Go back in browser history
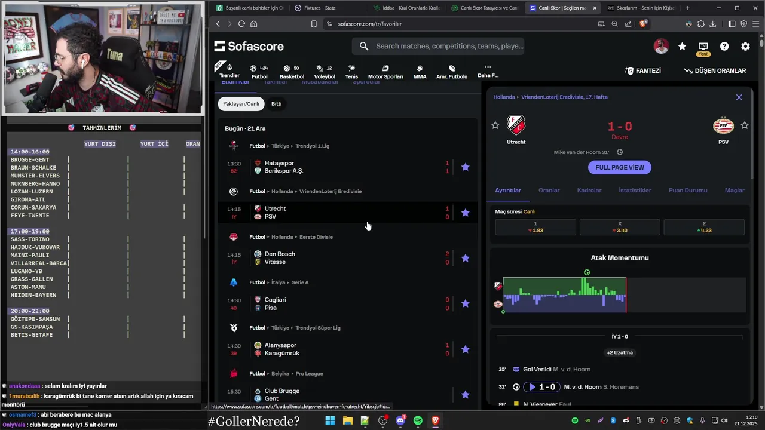The height and width of the screenshot is (430, 765). [x=218, y=24]
